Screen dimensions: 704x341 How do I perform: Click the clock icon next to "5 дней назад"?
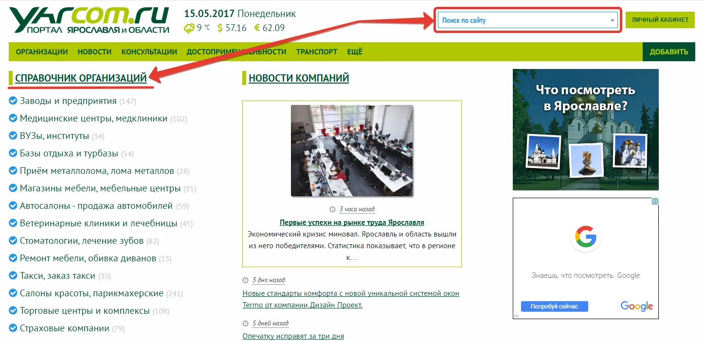(x=245, y=324)
